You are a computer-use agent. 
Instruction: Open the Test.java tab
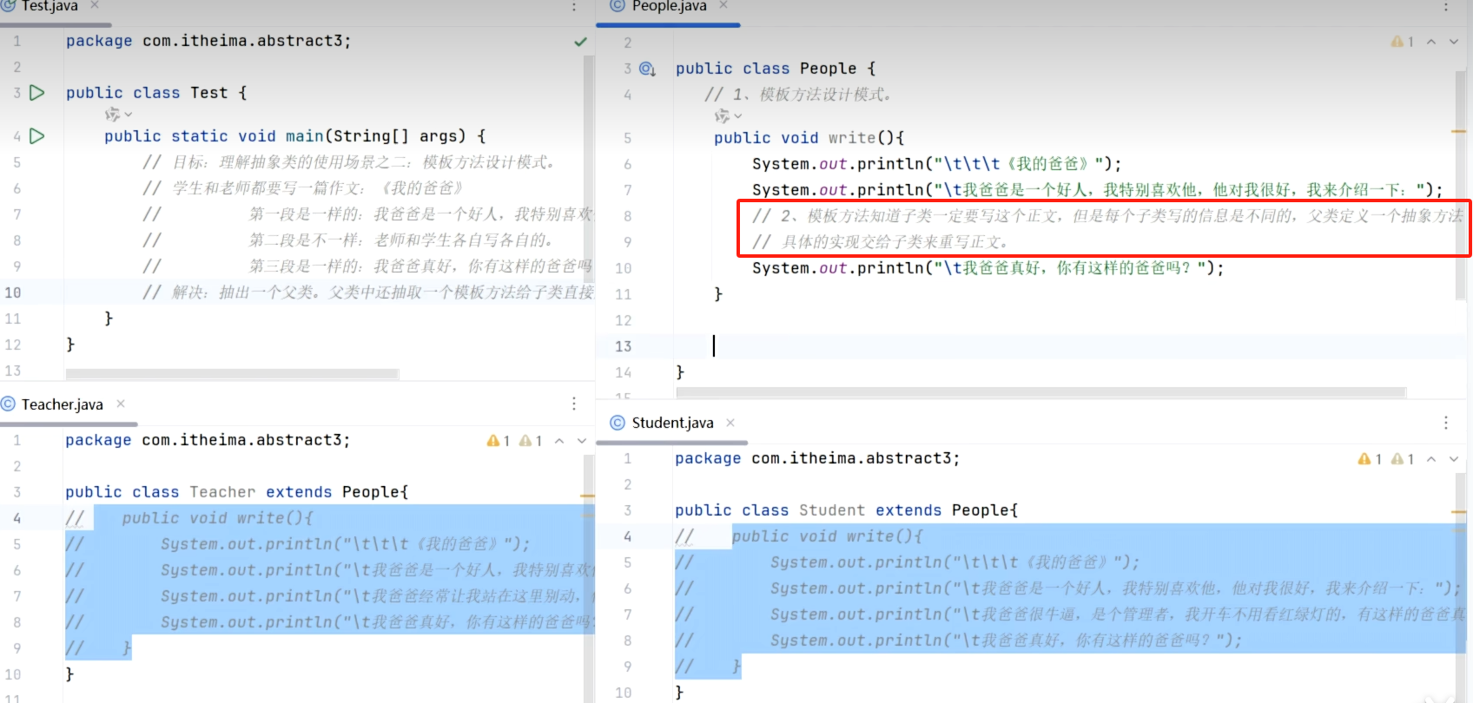click(x=50, y=6)
